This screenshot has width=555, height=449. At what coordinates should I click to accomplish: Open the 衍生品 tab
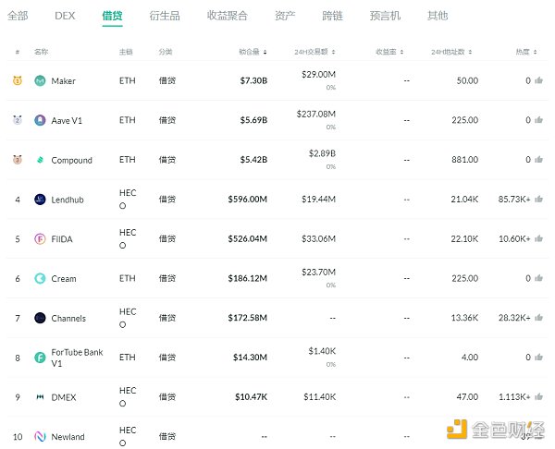pyautogui.click(x=166, y=16)
